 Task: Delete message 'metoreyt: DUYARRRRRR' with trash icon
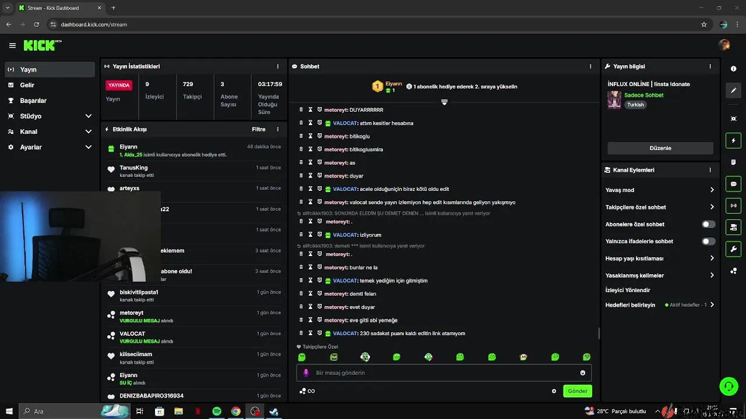[301, 109]
